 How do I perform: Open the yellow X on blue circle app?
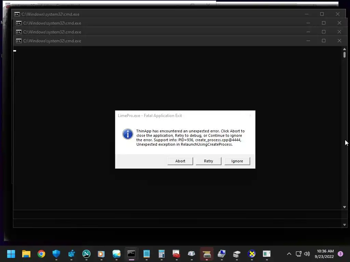click(x=252, y=254)
